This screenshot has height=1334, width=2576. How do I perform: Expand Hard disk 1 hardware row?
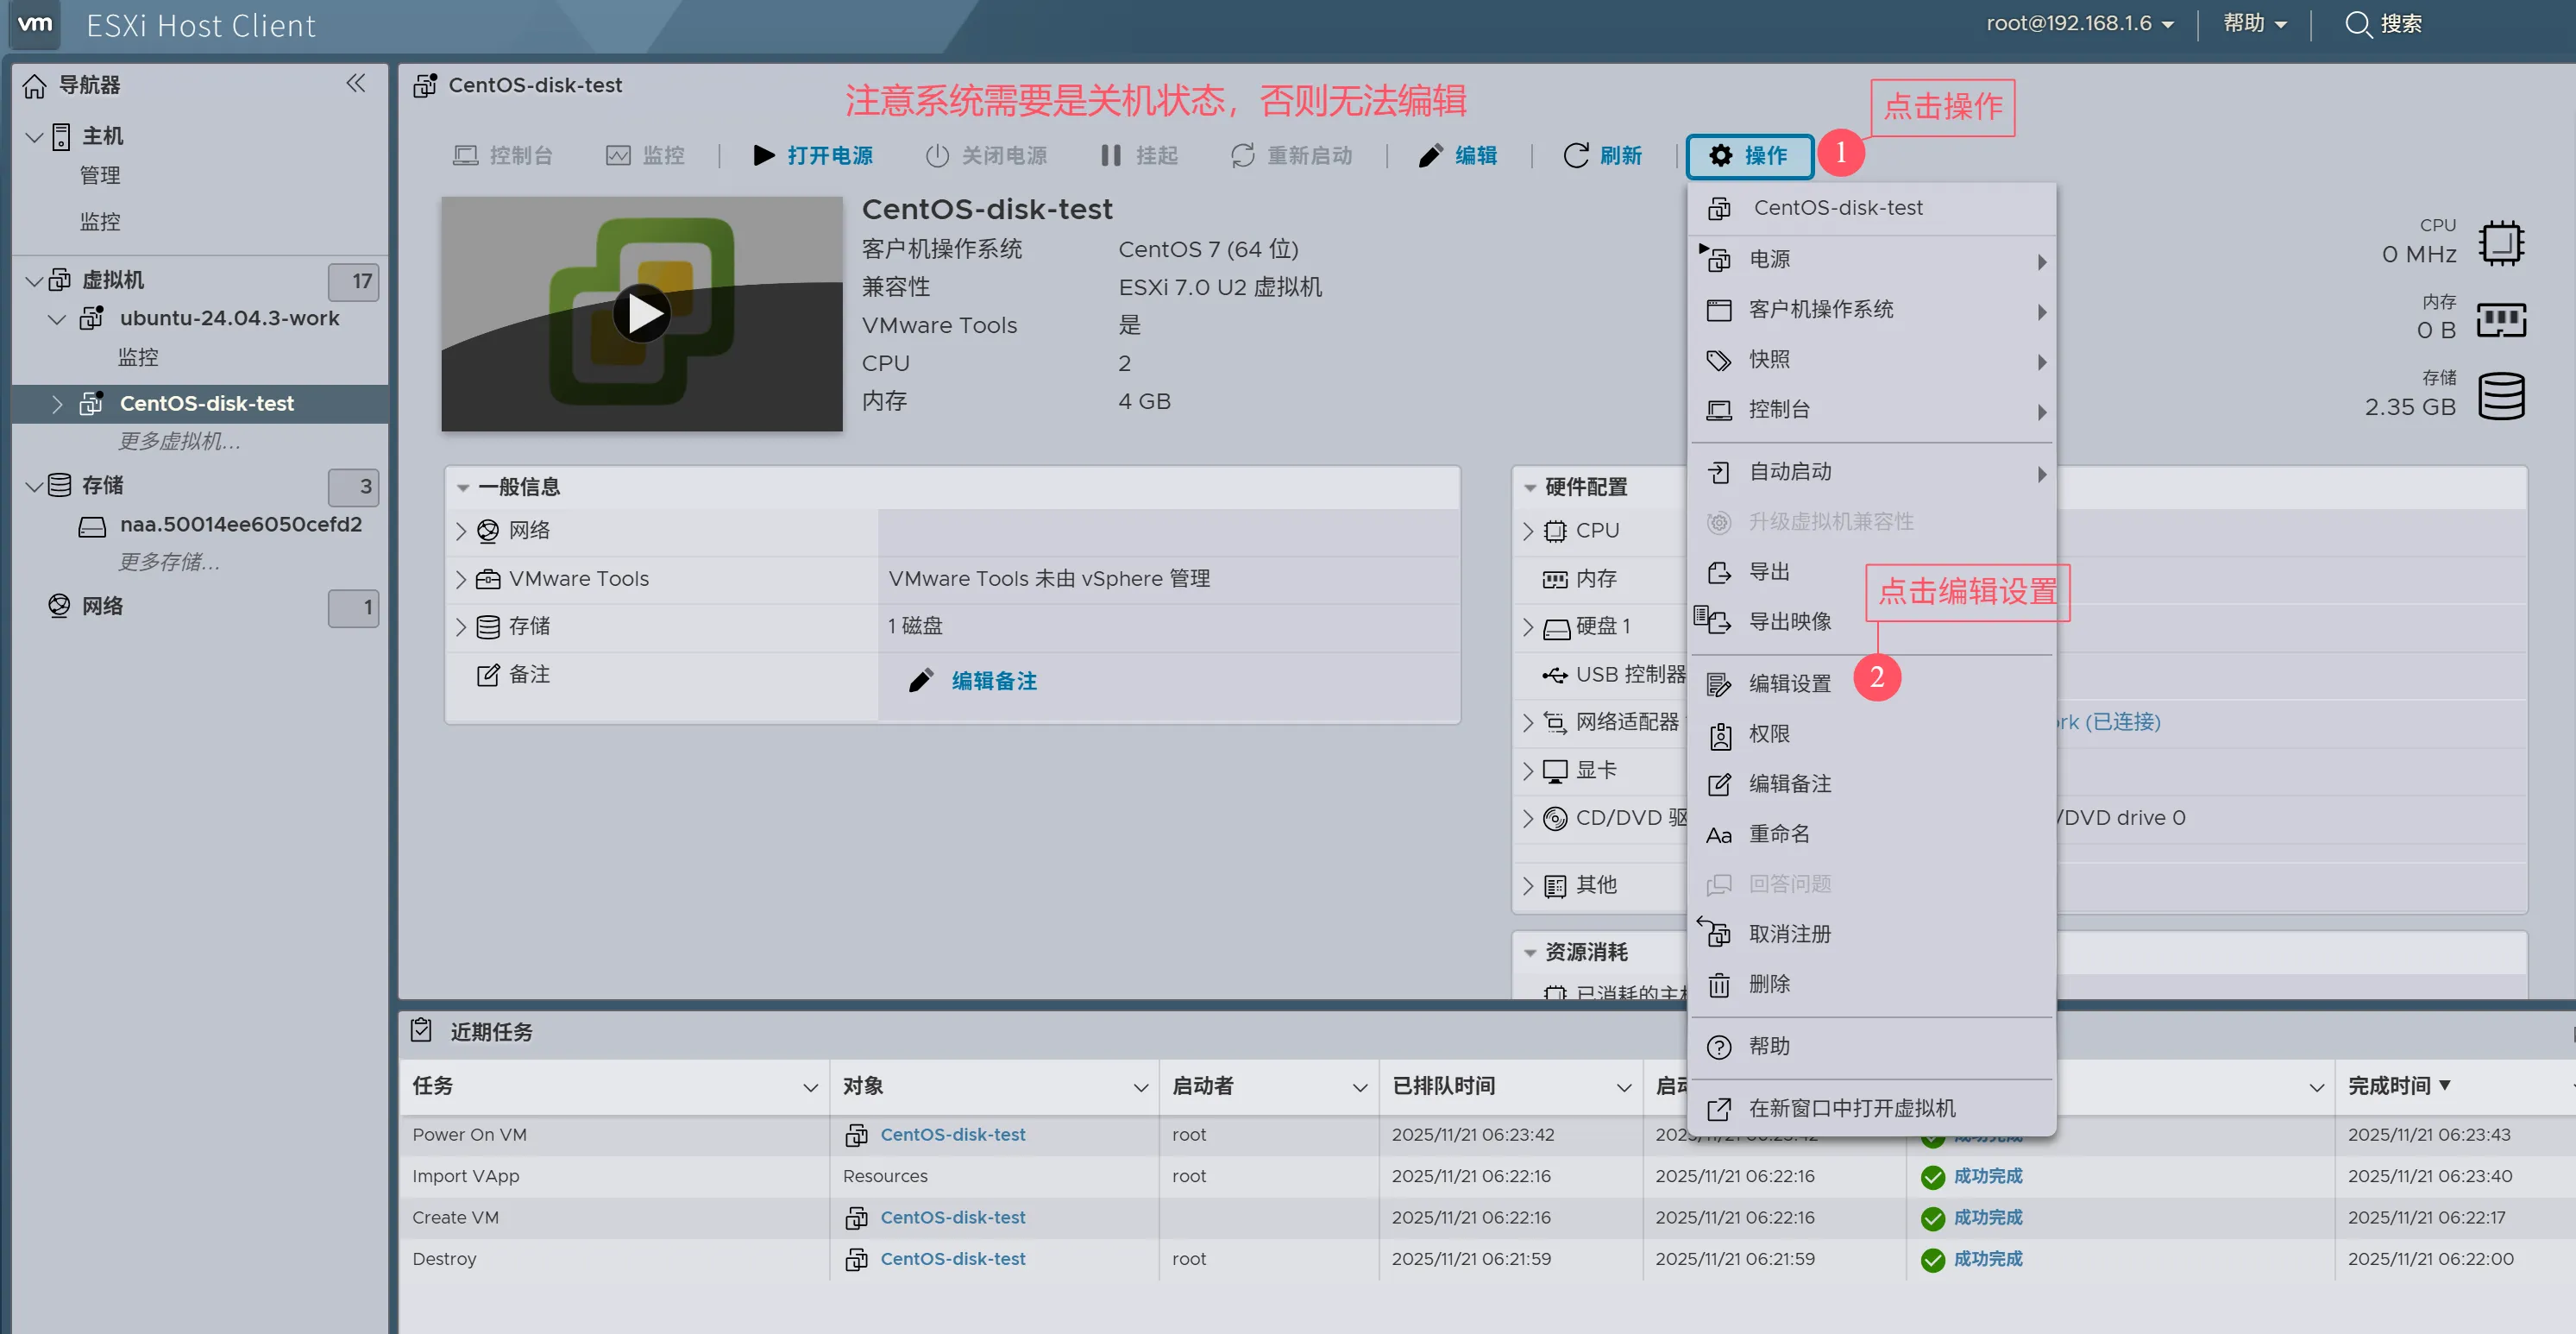coord(1528,627)
